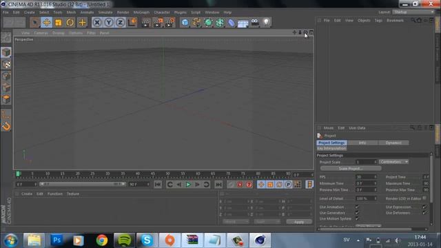Toggle Use Deformers checkbox

pos(424,213)
